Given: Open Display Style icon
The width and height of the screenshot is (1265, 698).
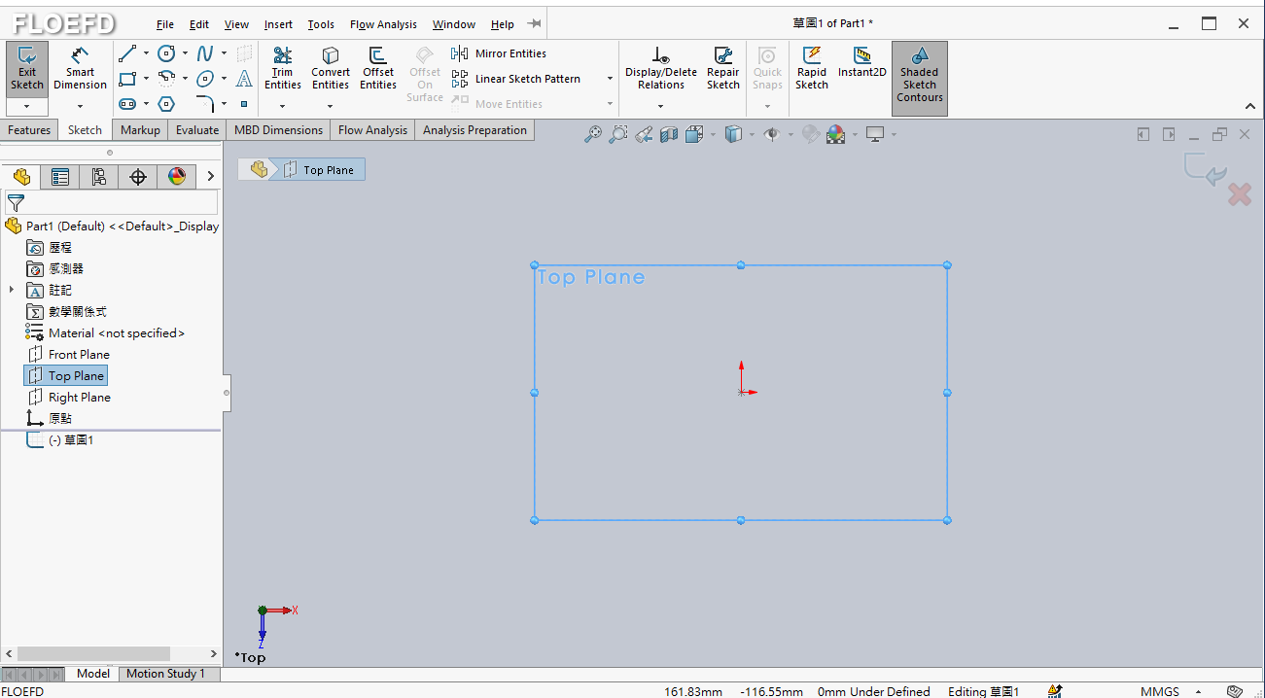Looking at the screenshot, I should pyautogui.click(x=733, y=134).
